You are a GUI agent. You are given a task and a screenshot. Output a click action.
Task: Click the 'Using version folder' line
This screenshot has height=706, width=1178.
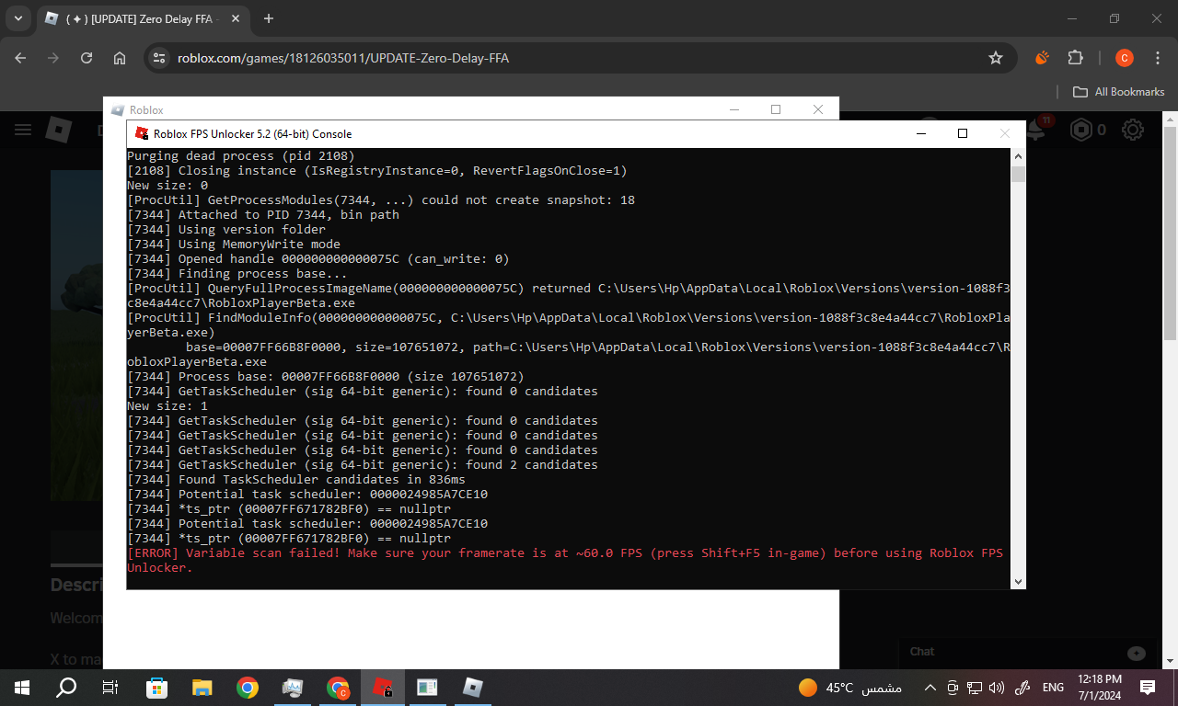(226, 230)
